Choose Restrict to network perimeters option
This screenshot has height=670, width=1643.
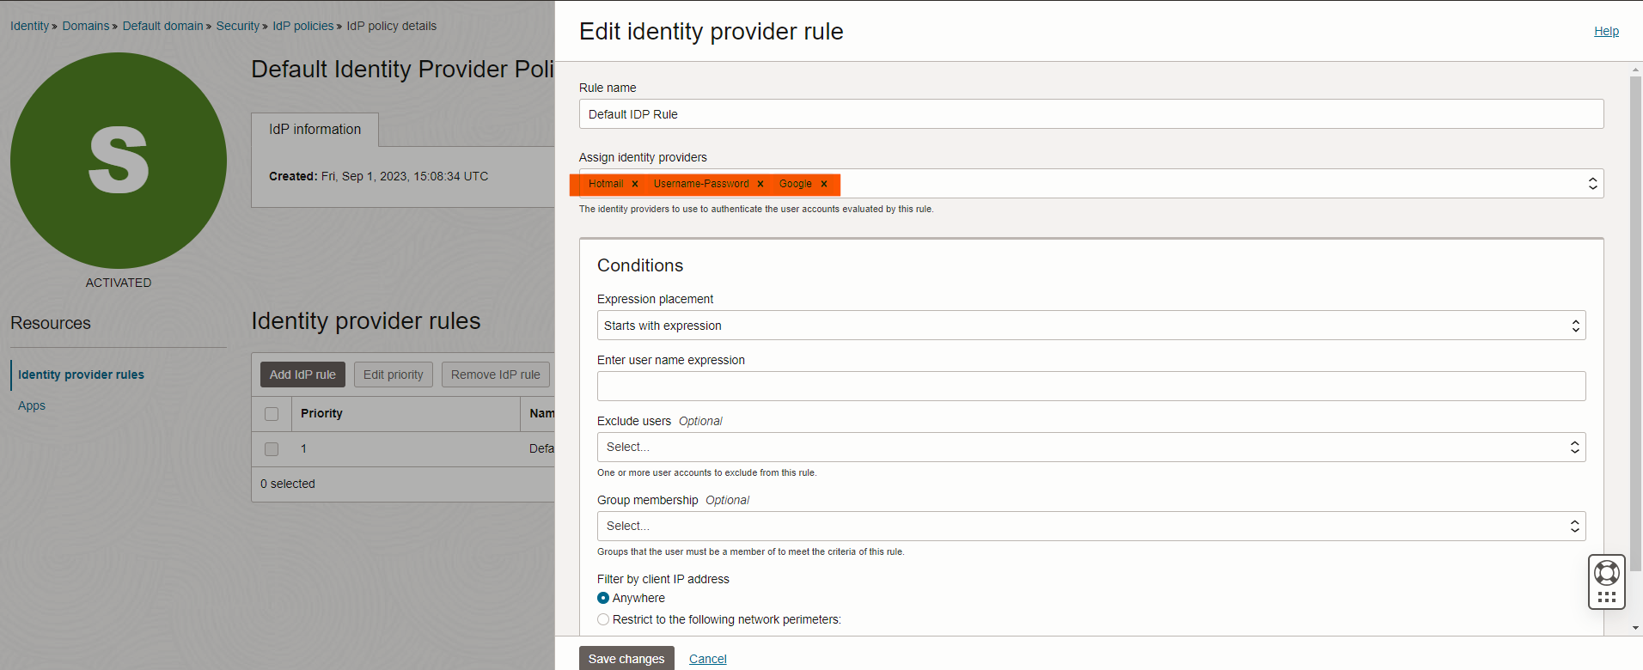point(603,619)
